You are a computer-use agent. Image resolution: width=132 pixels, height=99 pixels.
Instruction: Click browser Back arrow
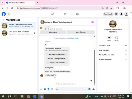tap(3, 8)
